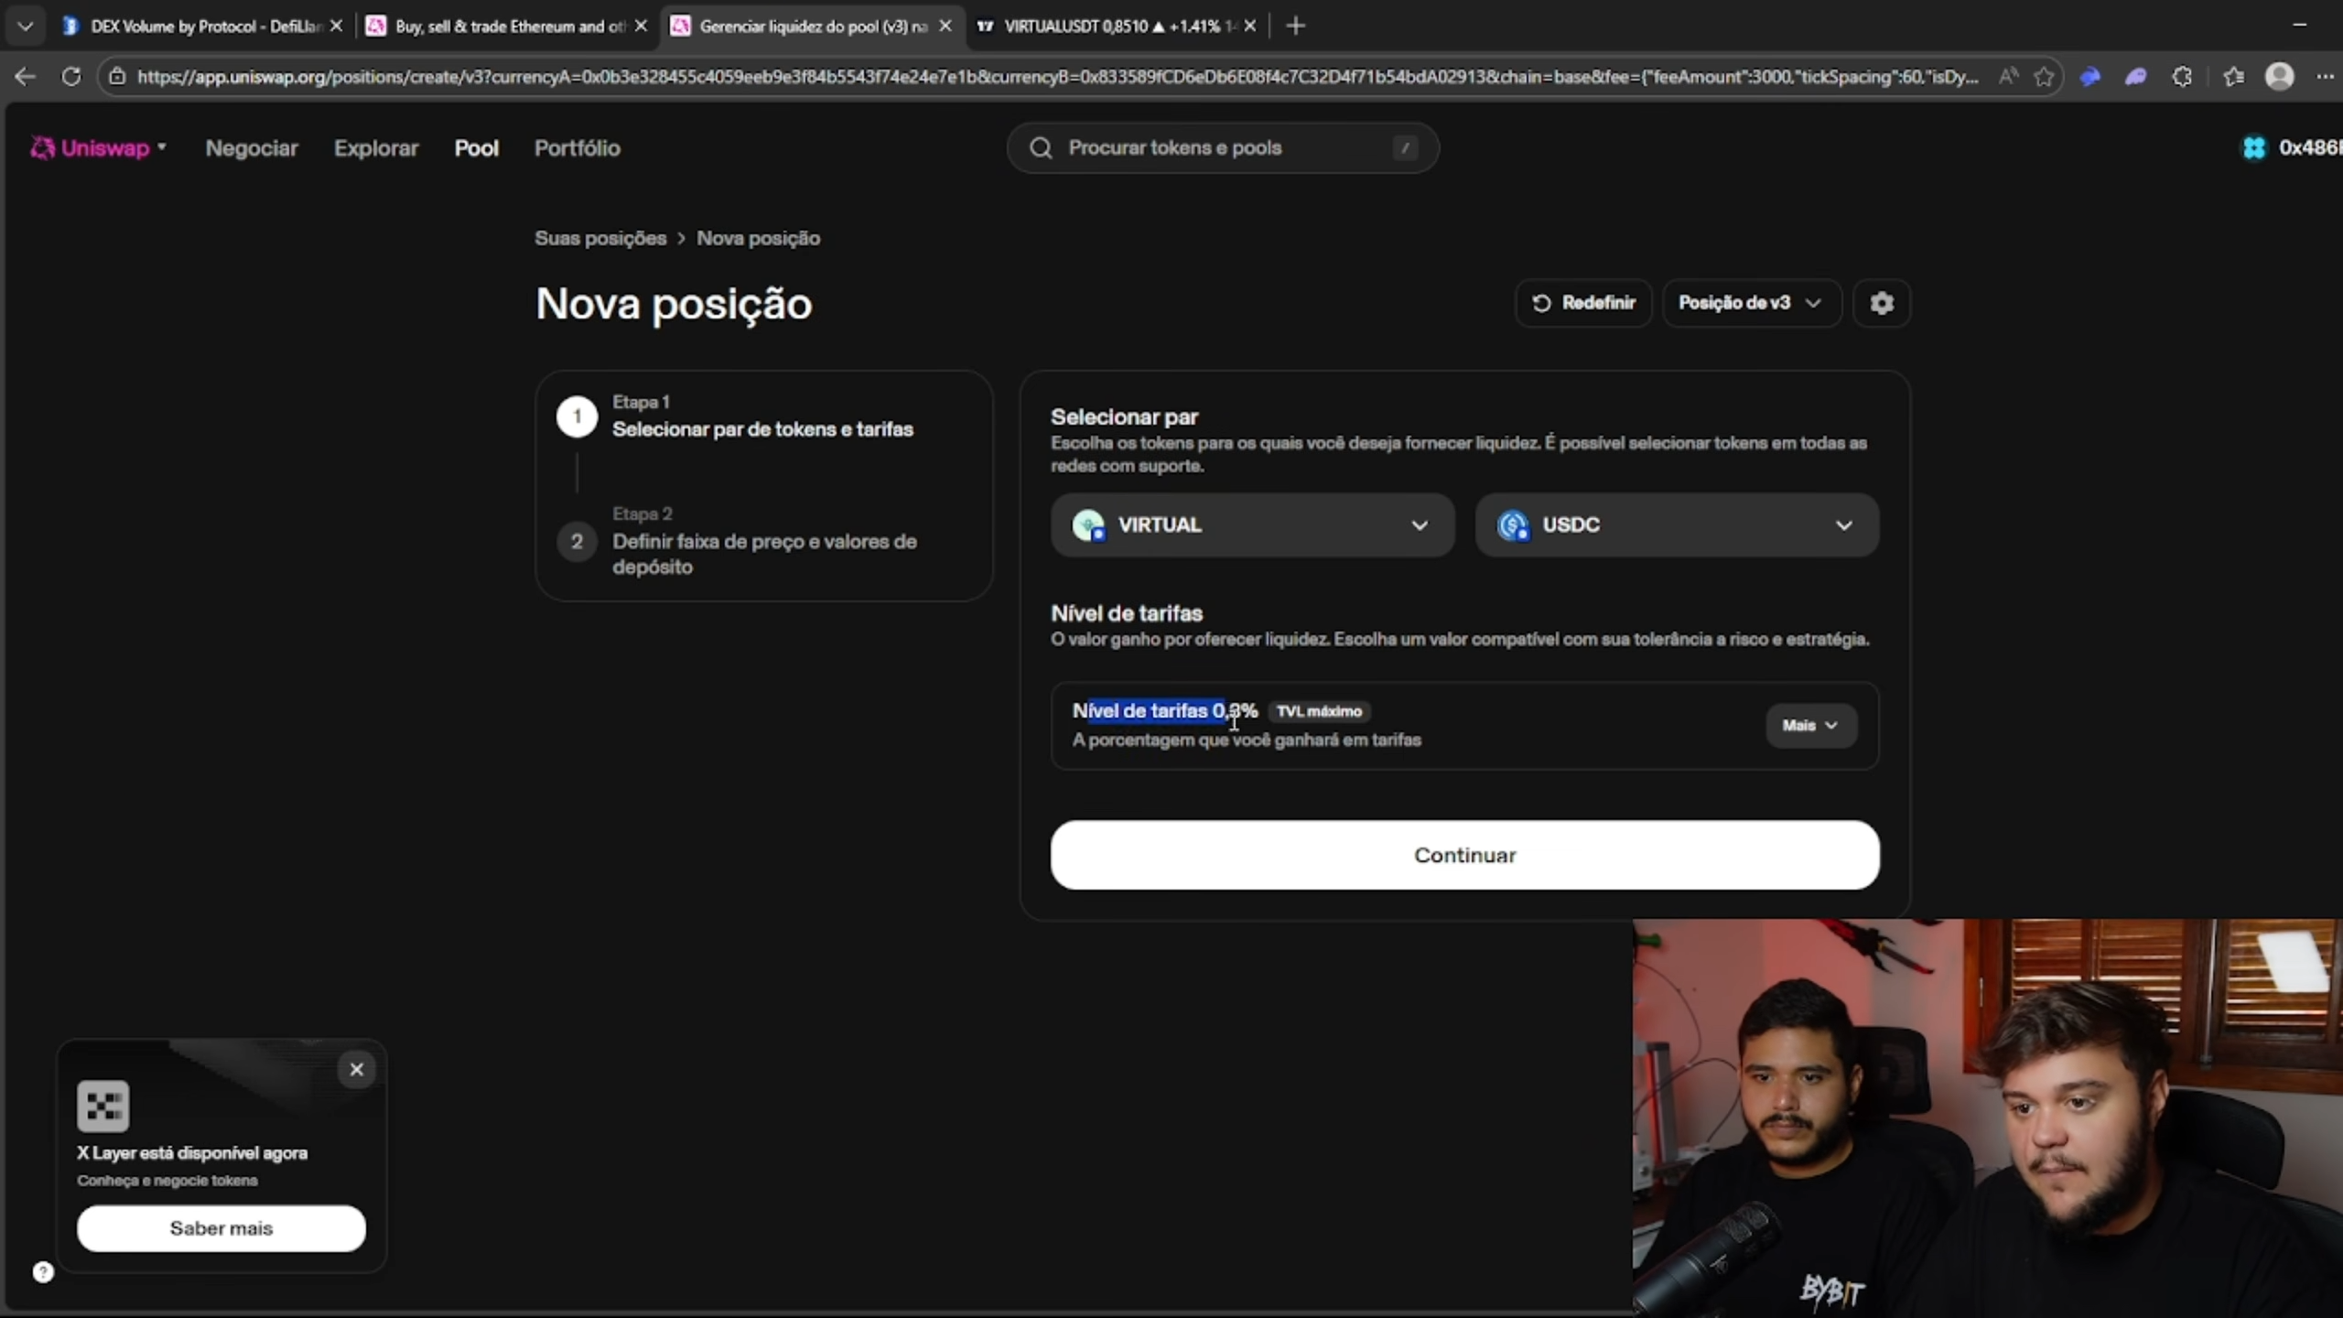Screen dimensions: 2343x1318
Task: Open the blue extension icon in the browser toolbar
Action: click(2089, 76)
